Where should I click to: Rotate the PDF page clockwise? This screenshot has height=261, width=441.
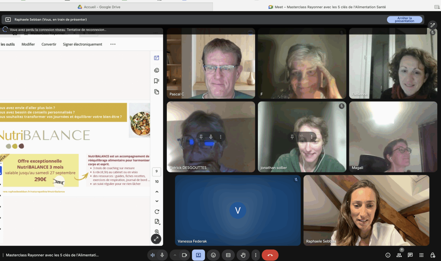157,212
